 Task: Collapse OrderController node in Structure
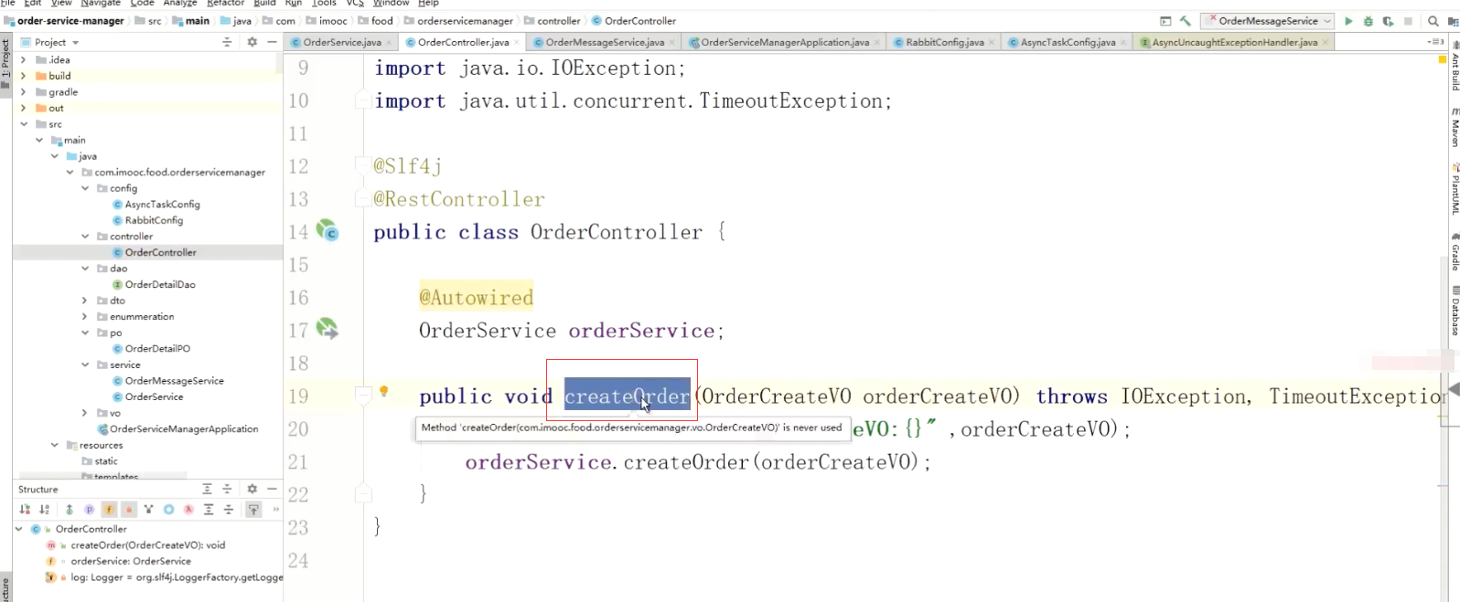pos(18,529)
